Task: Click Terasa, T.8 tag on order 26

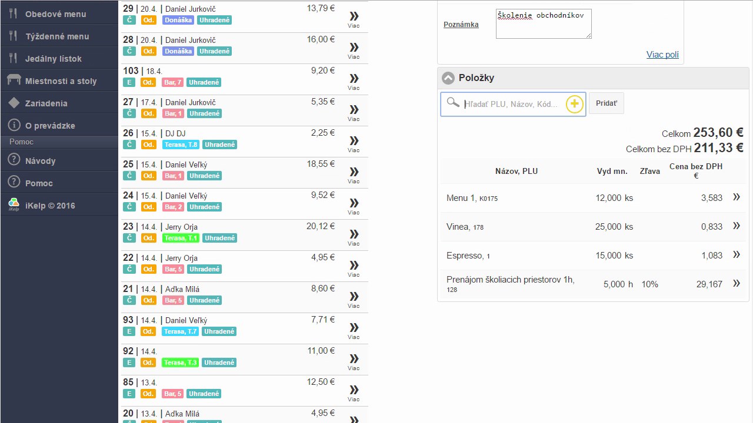Action: click(181, 145)
